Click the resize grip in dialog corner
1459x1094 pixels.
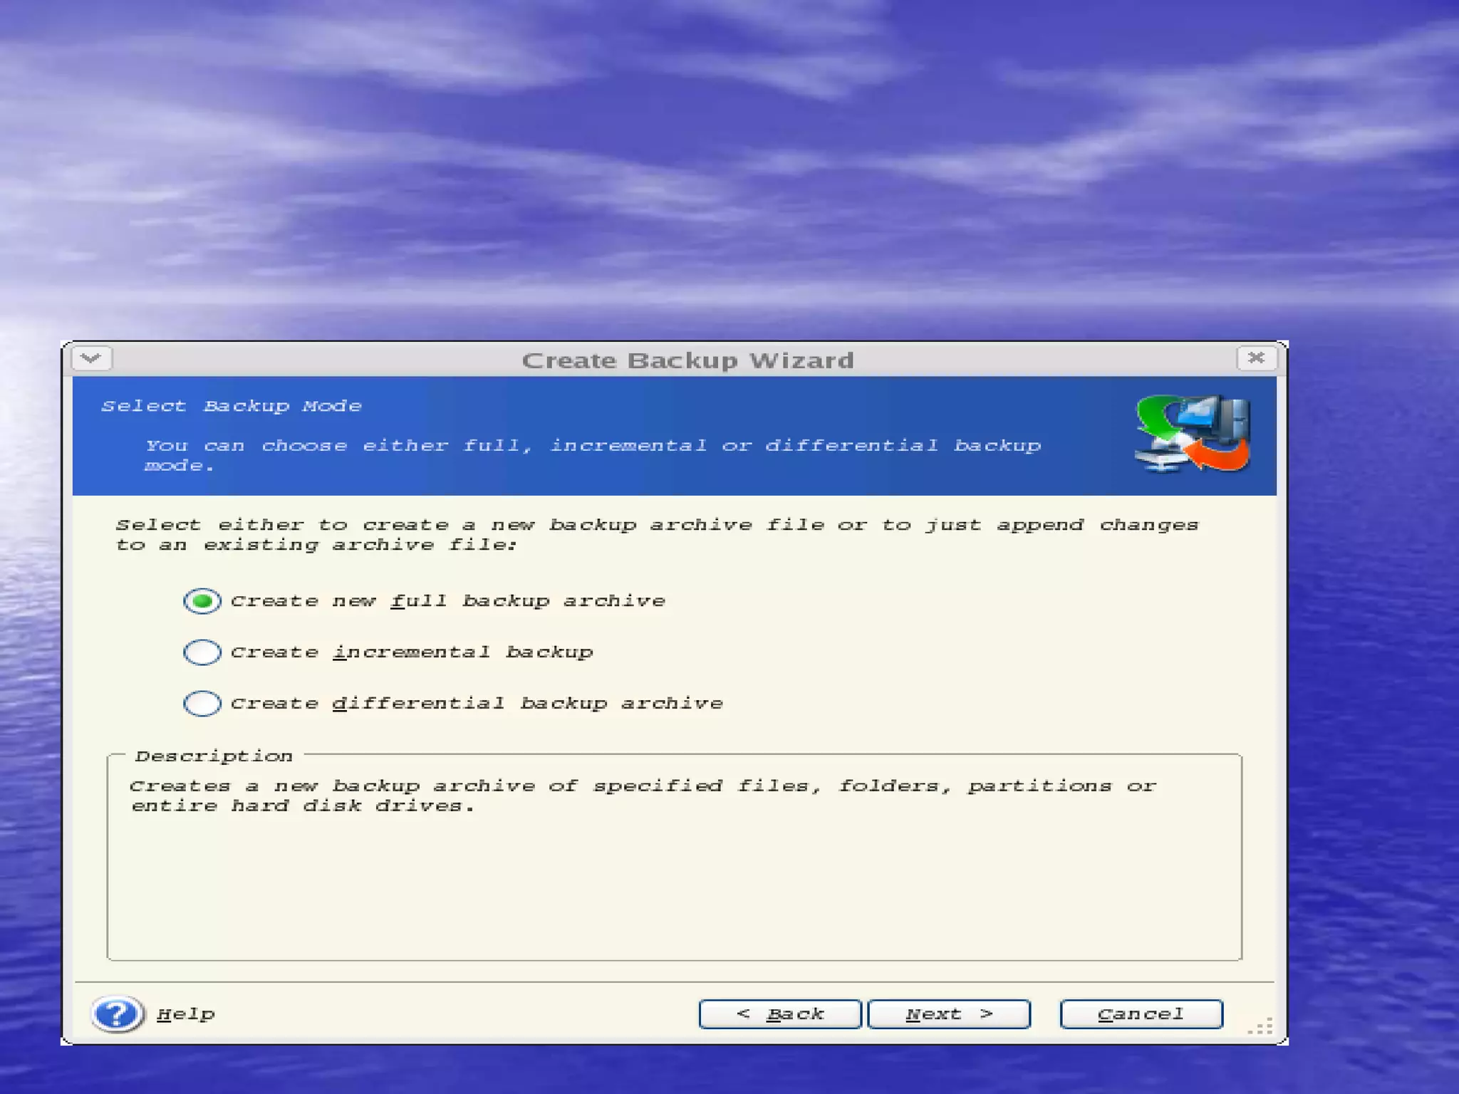(1262, 1027)
